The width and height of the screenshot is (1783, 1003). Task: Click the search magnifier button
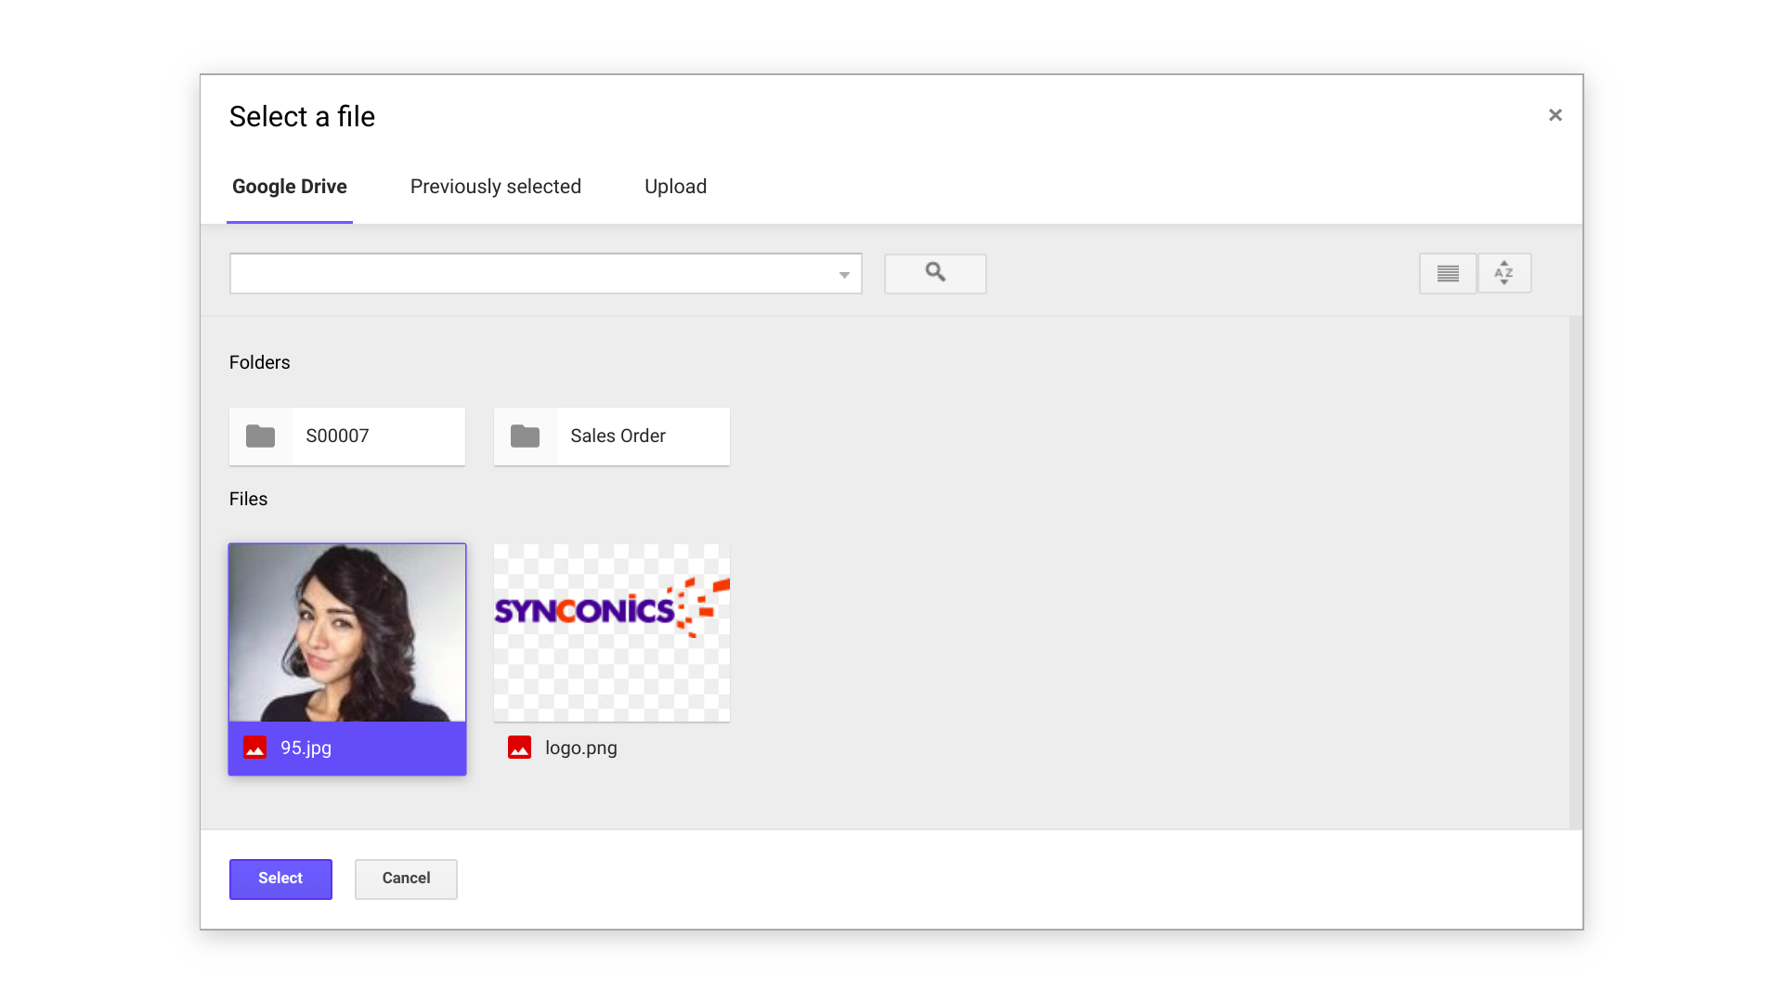pos(935,273)
